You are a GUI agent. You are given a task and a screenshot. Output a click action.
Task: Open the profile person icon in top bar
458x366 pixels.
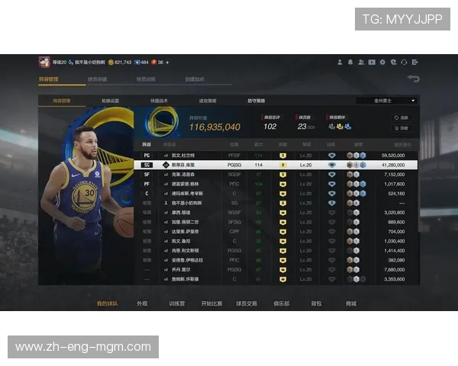click(x=340, y=63)
